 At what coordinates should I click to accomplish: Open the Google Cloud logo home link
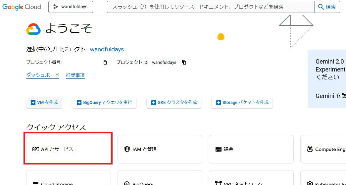click(x=22, y=7)
